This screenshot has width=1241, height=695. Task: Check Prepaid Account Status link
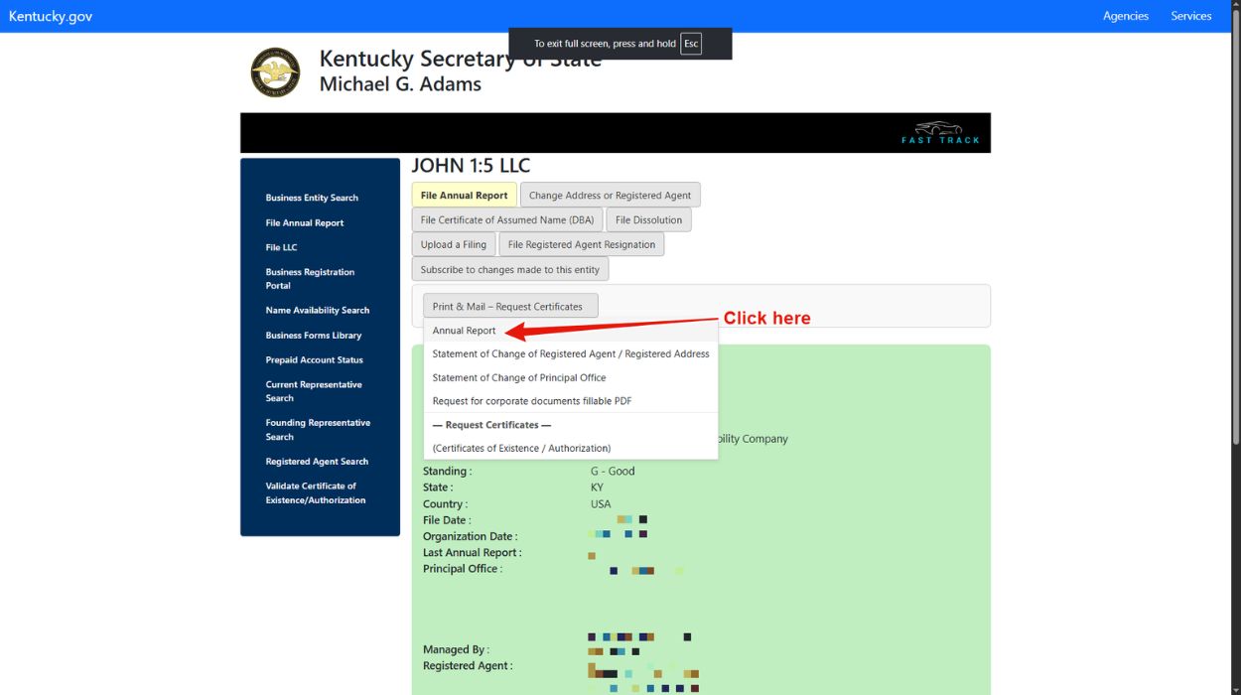tap(314, 360)
